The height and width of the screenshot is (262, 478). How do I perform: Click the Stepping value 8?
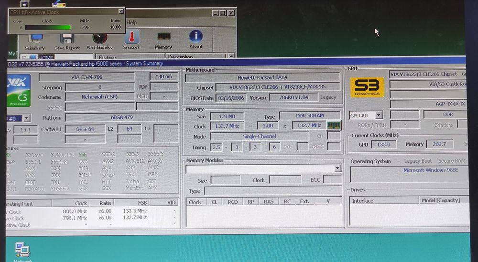coord(100,87)
